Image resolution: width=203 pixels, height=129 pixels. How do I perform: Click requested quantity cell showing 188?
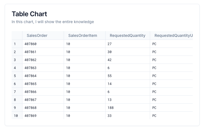pos(128,108)
